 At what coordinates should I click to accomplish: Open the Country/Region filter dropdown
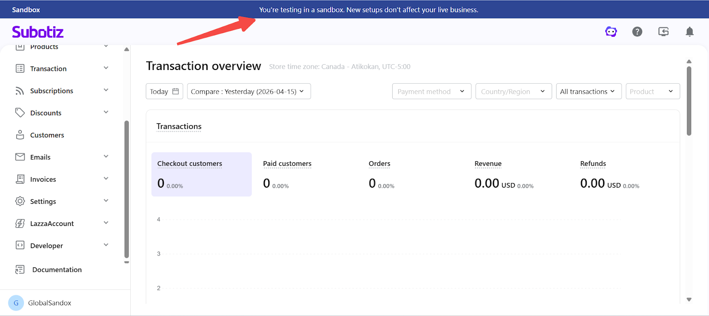tap(513, 92)
